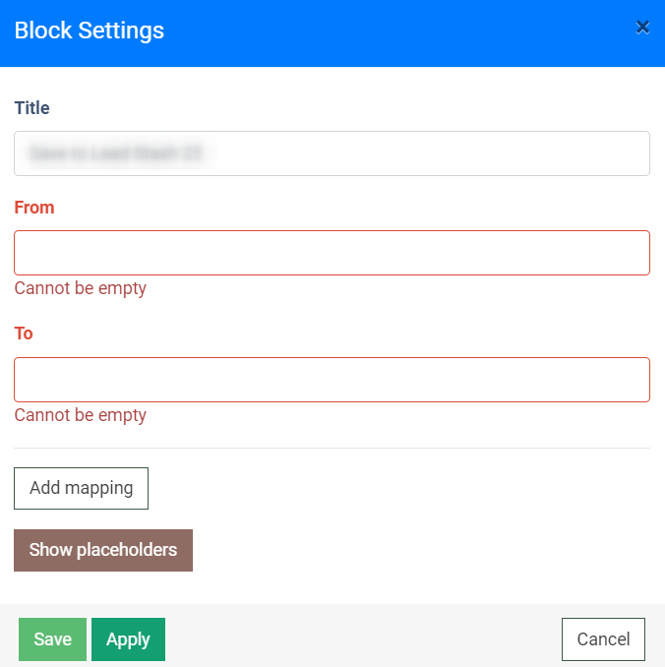Close the Block Settings dialog
The image size is (665, 667).
[x=642, y=28]
